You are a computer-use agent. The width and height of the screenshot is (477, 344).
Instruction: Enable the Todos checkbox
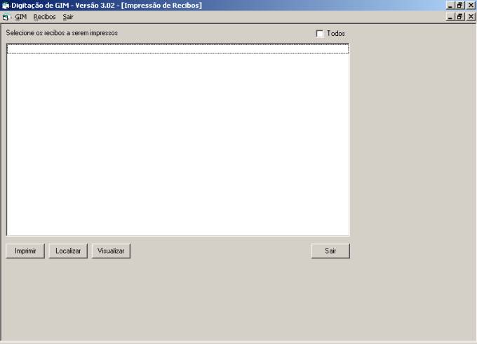[319, 34]
